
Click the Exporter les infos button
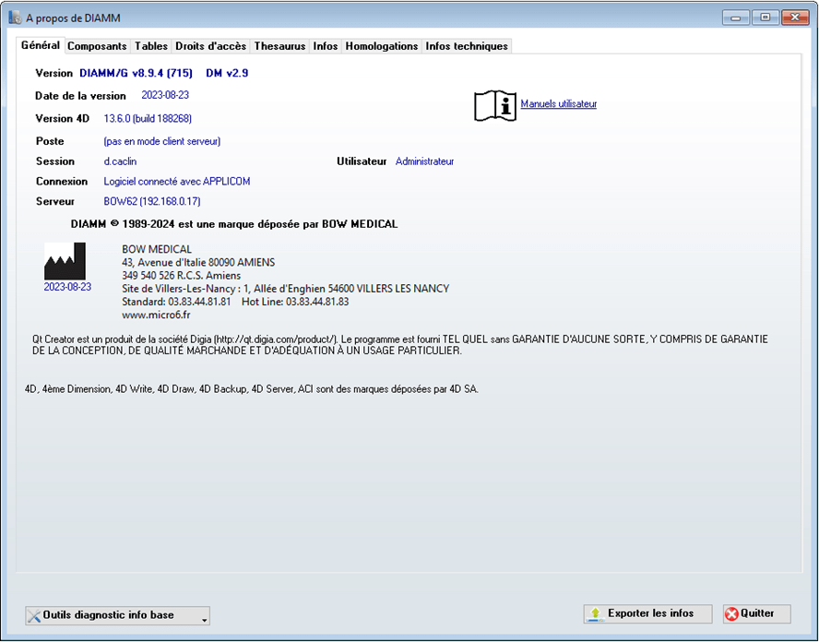click(x=647, y=613)
